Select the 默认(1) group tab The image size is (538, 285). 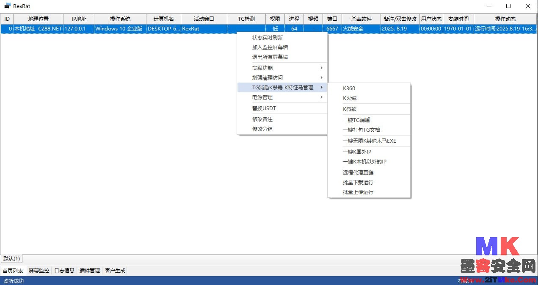click(12, 259)
